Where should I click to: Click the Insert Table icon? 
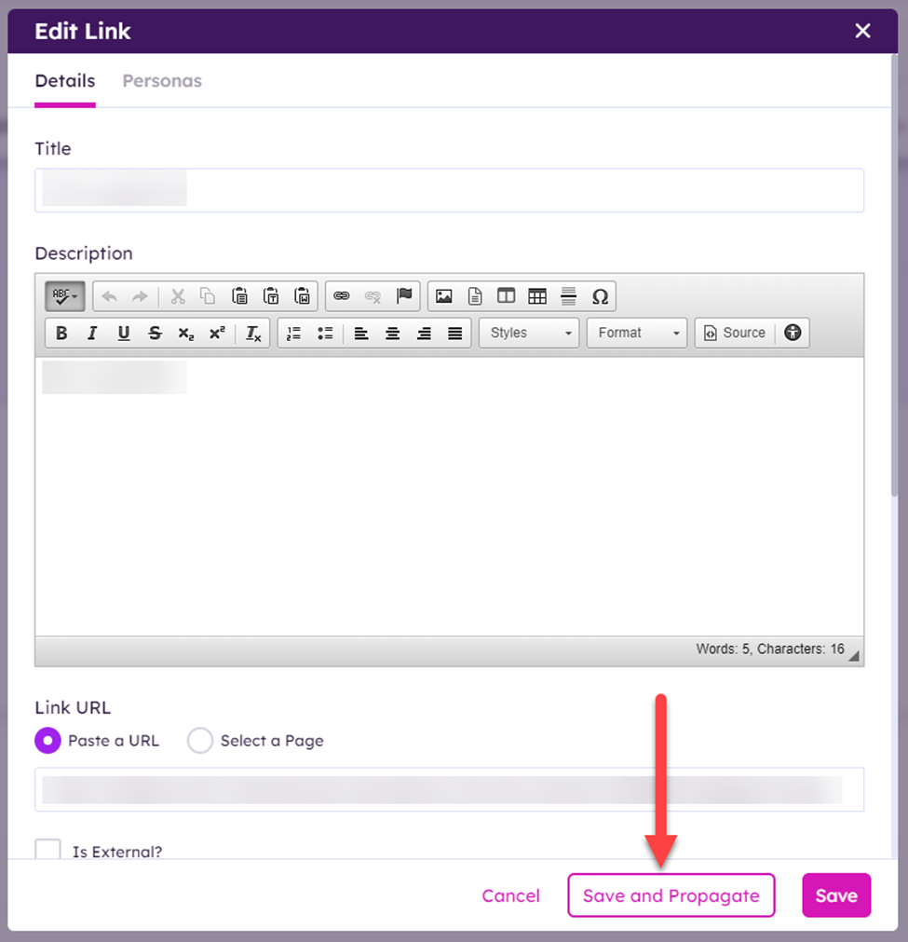(537, 296)
